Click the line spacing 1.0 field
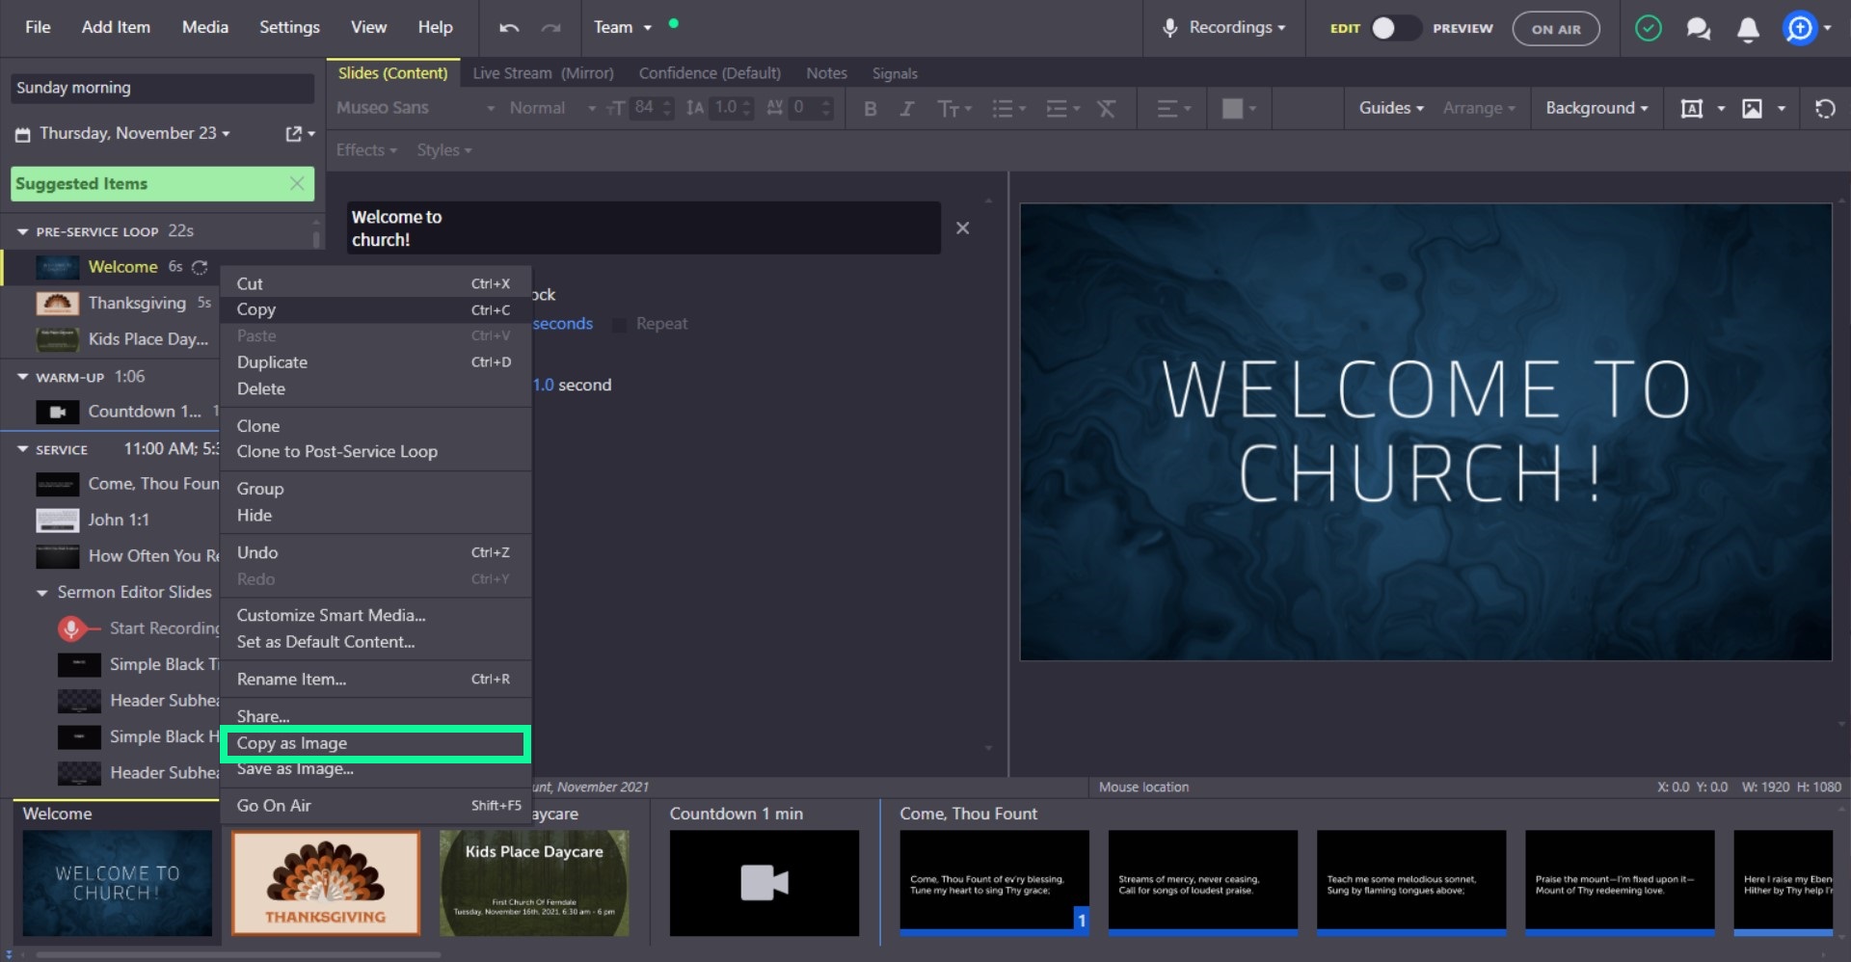The height and width of the screenshot is (962, 1851). tap(726, 108)
